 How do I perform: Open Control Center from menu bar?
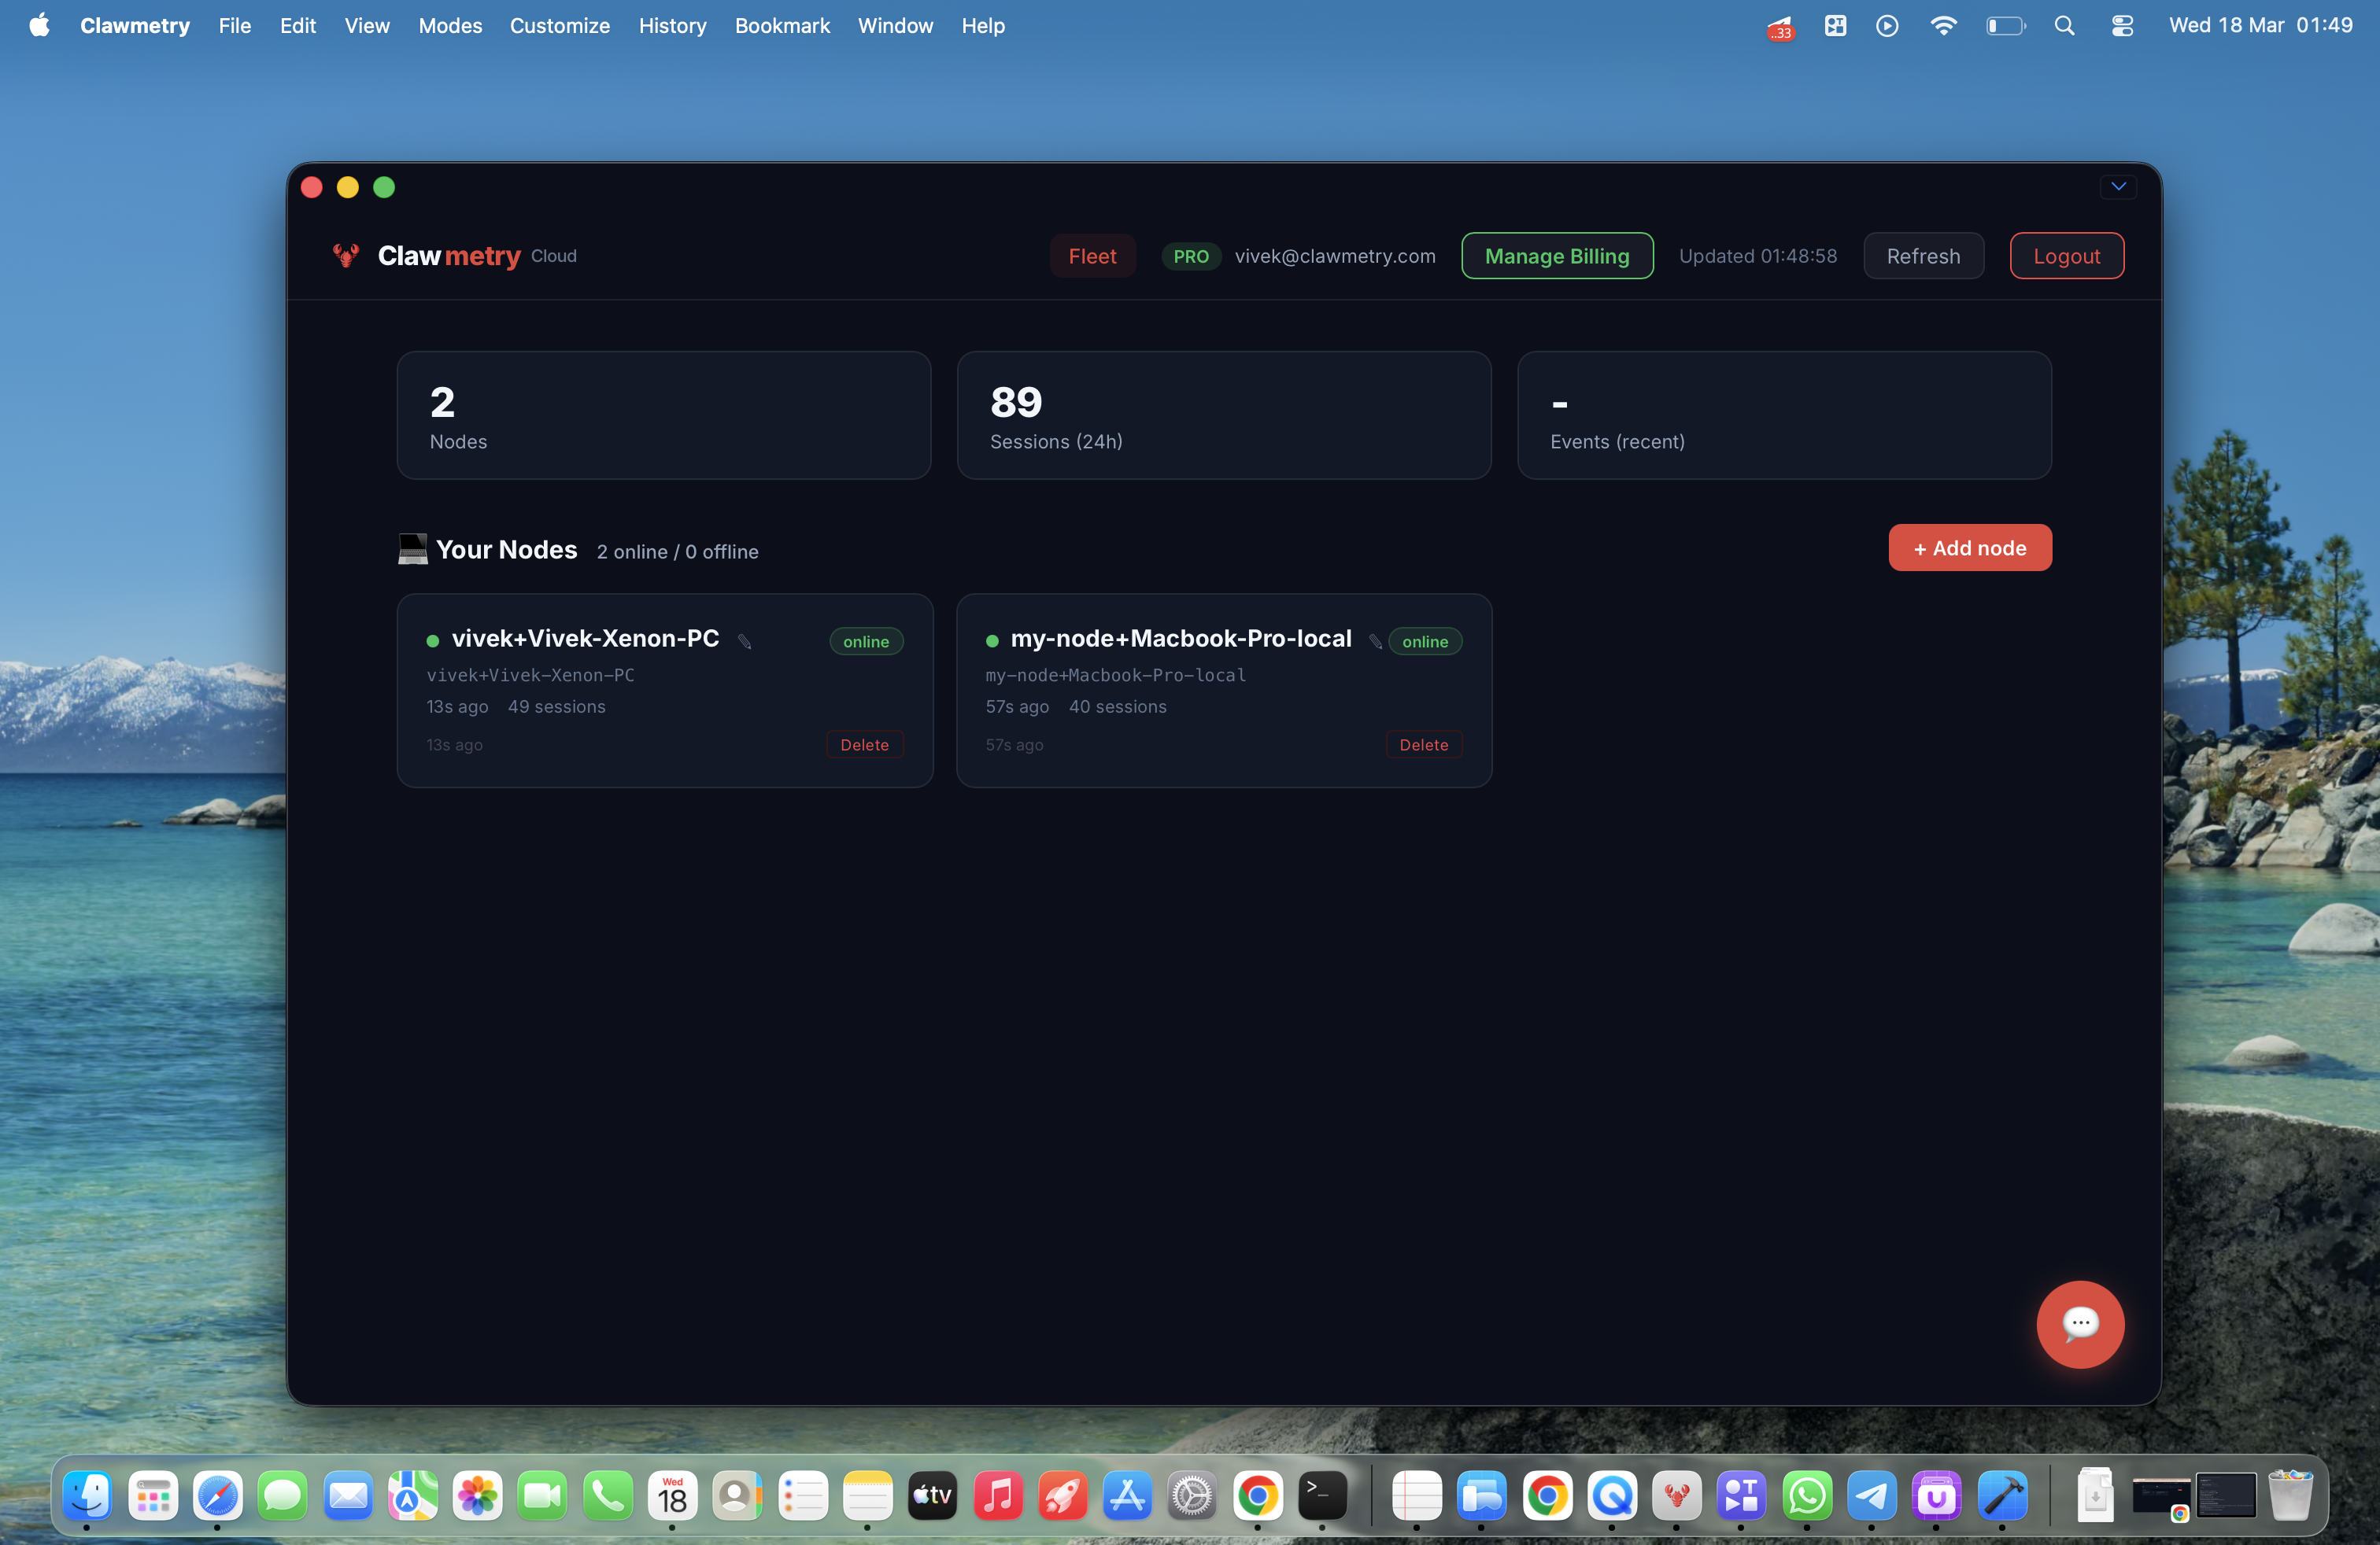coord(2122,26)
